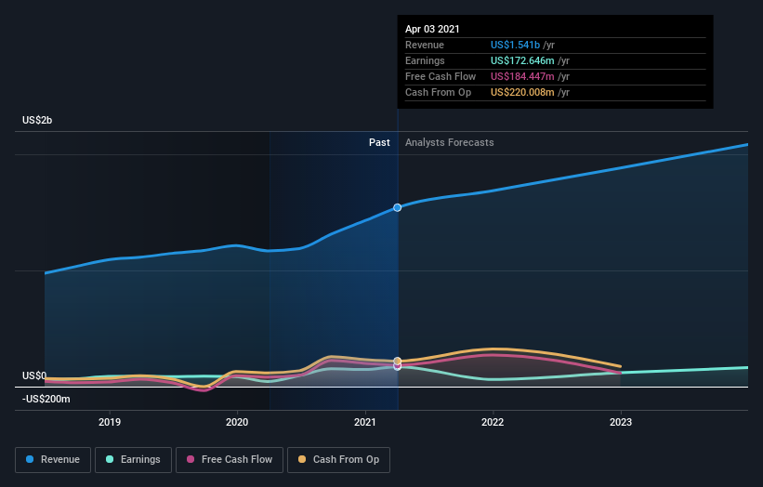Click the 2021 x-axis label
The image size is (763, 487).
coord(365,422)
